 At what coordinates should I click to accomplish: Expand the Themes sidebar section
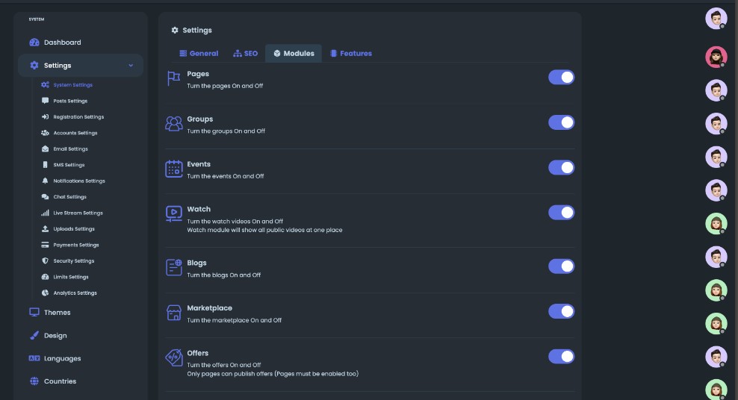tap(57, 313)
